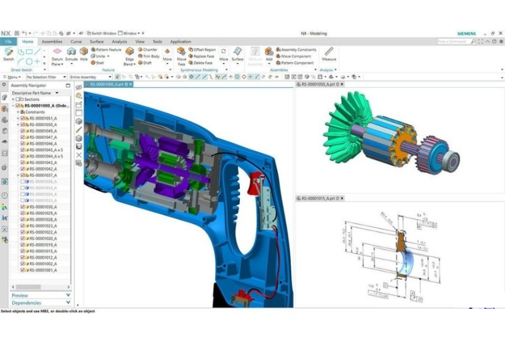Click the Save icon in quick access bar

17,33
